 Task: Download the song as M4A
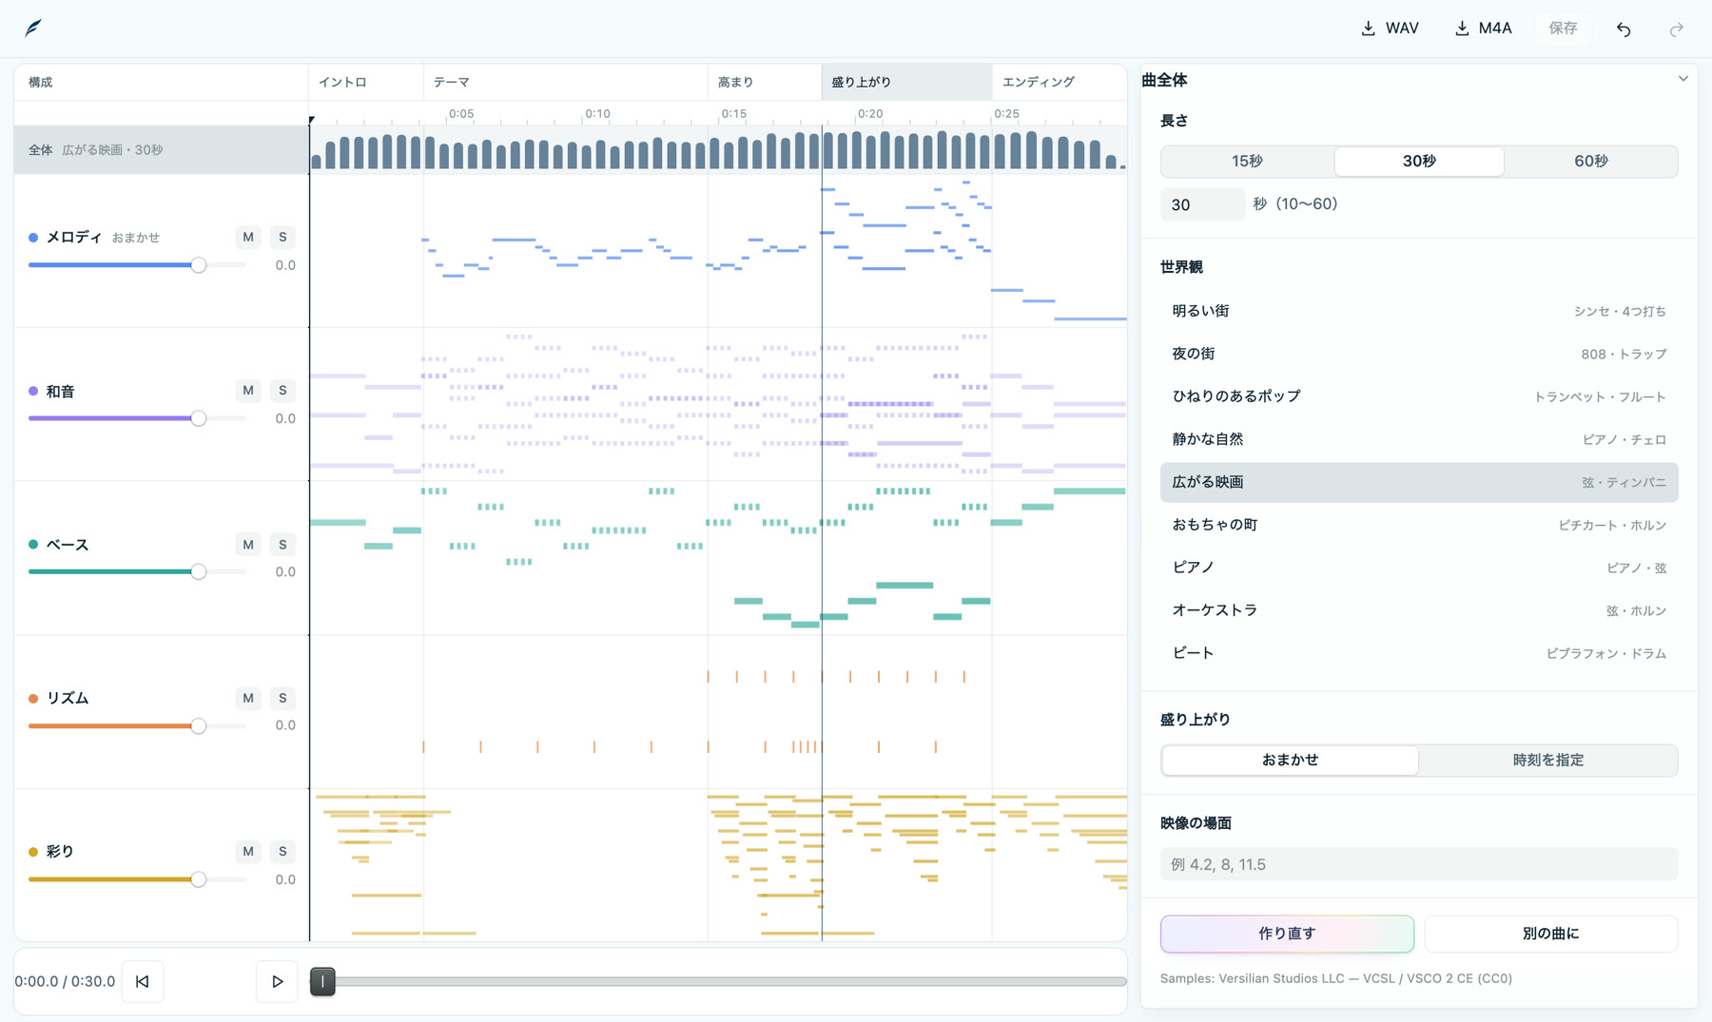(1483, 29)
